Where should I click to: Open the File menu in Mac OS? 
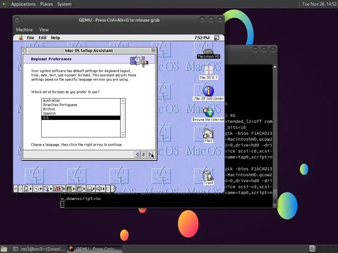click(x=30, y=38)
